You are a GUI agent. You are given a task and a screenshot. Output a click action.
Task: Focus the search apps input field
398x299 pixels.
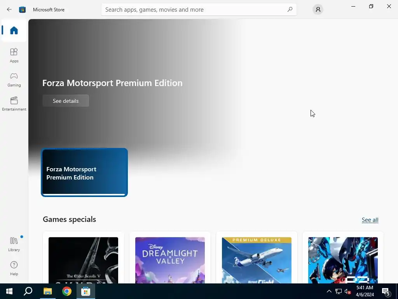199,9
